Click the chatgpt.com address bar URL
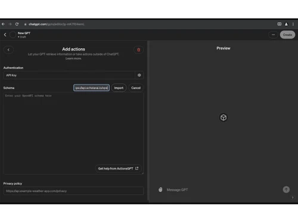 57,24
